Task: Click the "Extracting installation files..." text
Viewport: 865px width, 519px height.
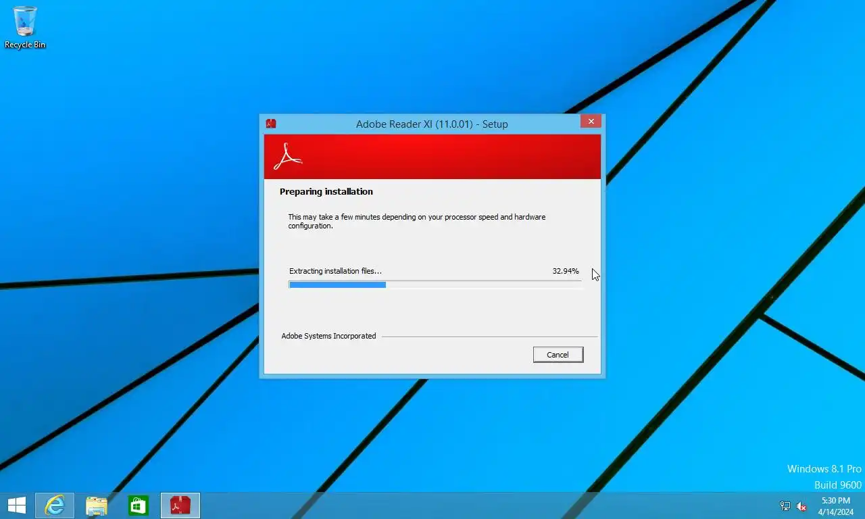Action: (x=335, y=271)
